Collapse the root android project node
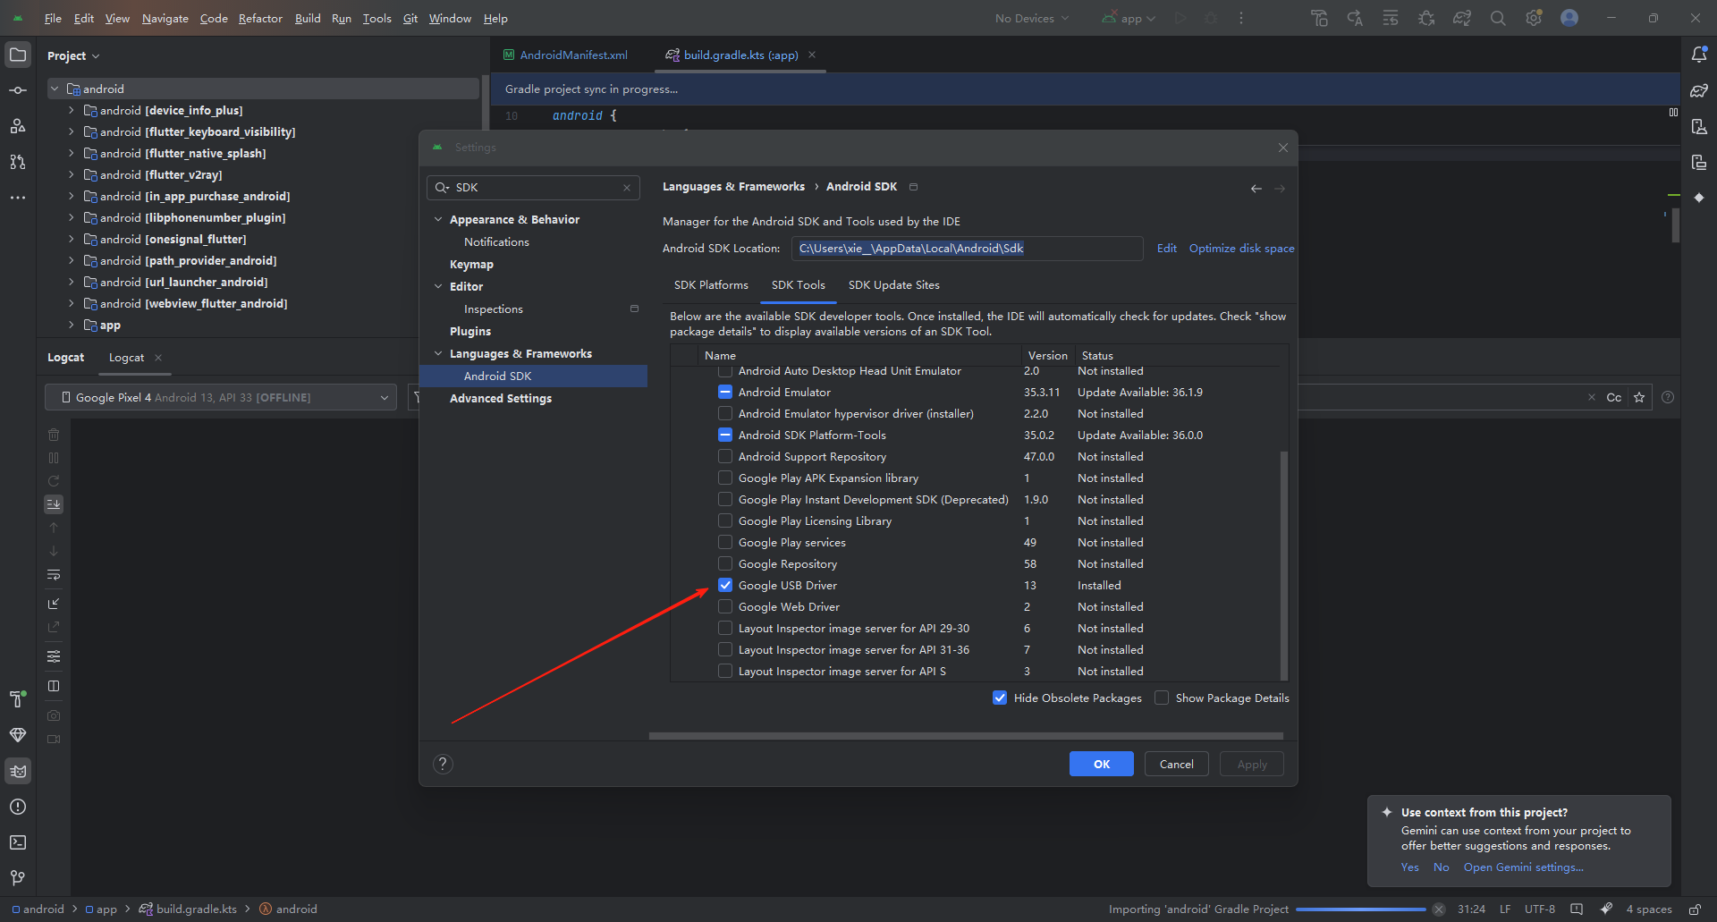Screen dimensions: 1717x922 pos(55,89)
